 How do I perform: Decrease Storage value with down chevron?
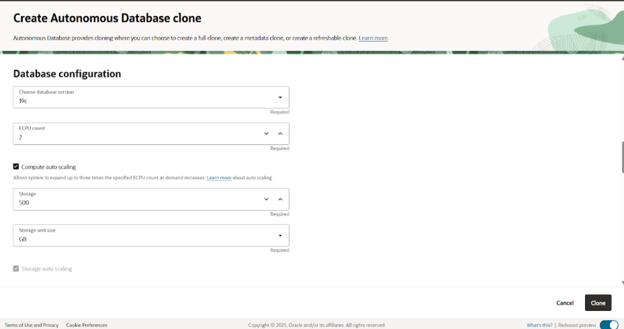click(267, 199)
